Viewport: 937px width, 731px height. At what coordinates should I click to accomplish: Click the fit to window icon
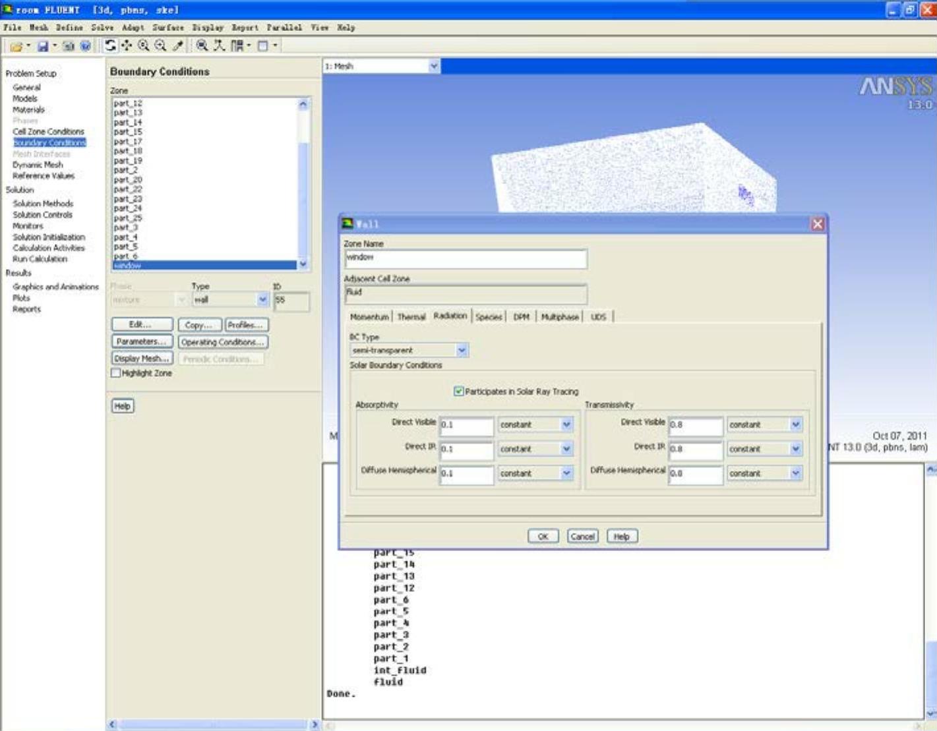pyautogui.click(x=202, y=45)
